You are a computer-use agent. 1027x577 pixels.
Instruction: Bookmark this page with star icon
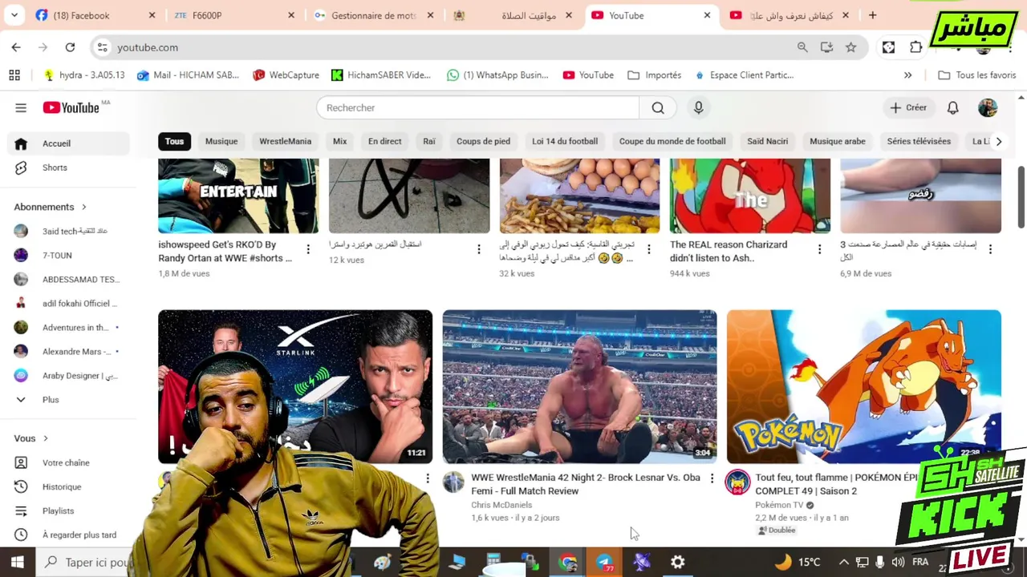click(850, 47)
